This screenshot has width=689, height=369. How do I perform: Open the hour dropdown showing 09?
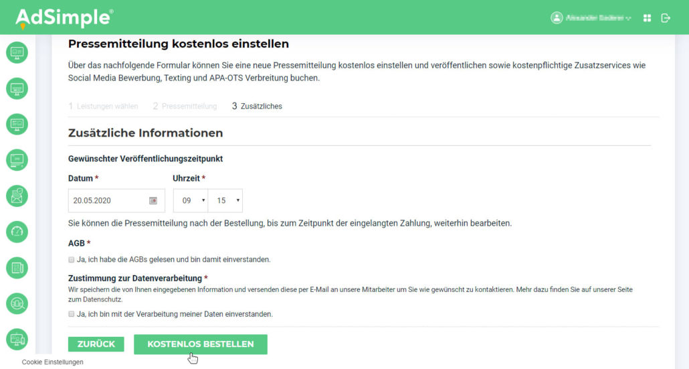click(x=191, y=200)
